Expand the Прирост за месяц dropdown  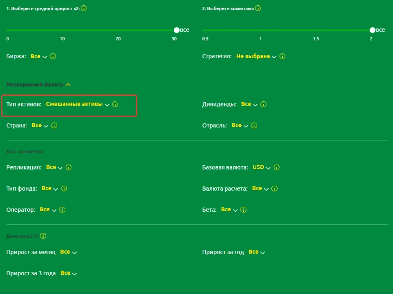click(68, 252)
